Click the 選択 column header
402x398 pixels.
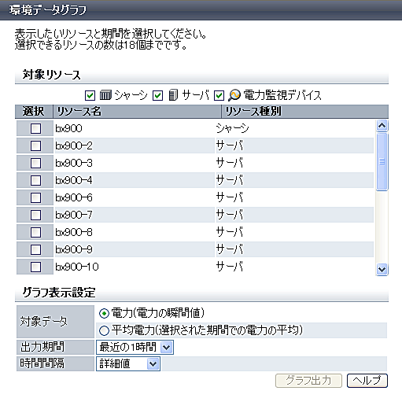tap(34, 112)
